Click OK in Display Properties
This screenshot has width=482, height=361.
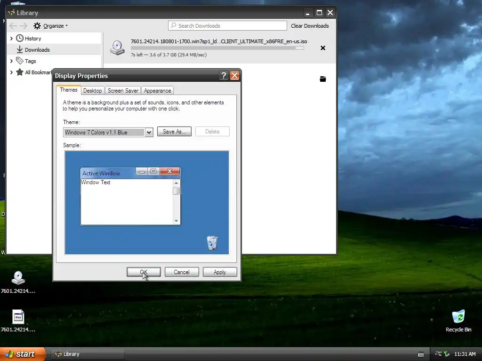(144, 272)
